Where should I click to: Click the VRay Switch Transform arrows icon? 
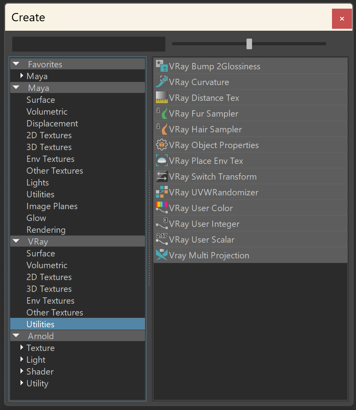(162, 176)
